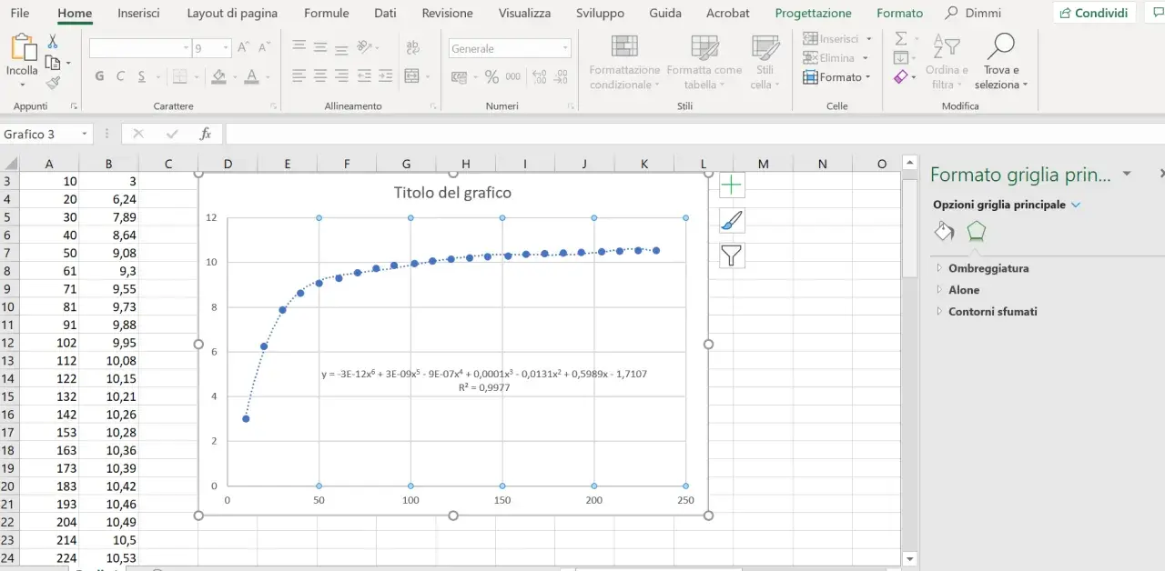Open the Name Box Grafico 3 dropdown
Viewport: 1165px width, 571px height.
(x=85, y=134)
